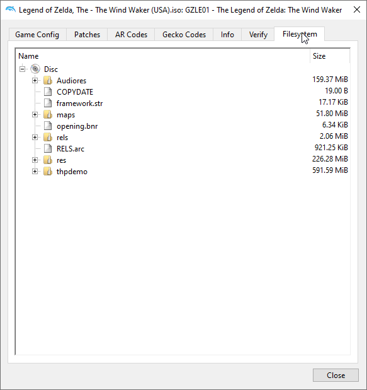Click the Audiores folder icon

pyautogui.click(x=48, y=80)
